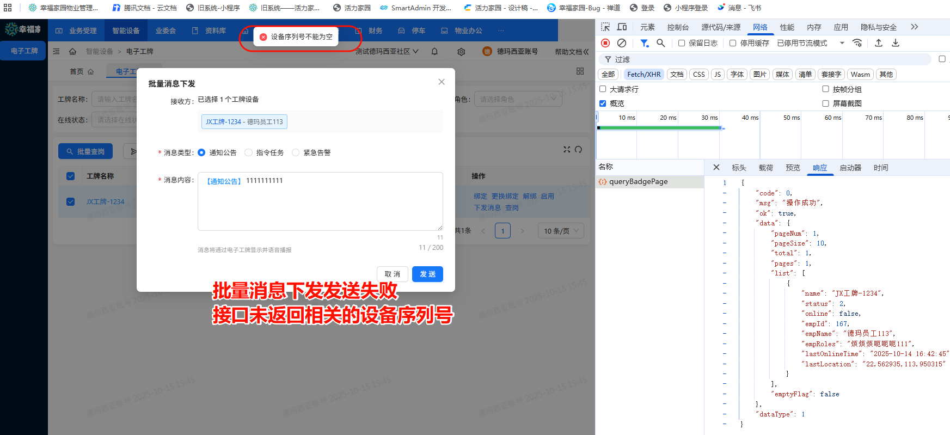Viewport: 950px width, 435px height.
Task: Open 幸福家园-Bug - 禅道 bookmark
Action: 584,8
